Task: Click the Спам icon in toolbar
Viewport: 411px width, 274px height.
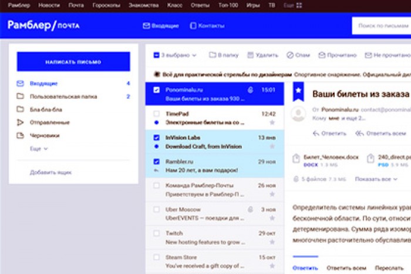Action: (x=290, y=55)
